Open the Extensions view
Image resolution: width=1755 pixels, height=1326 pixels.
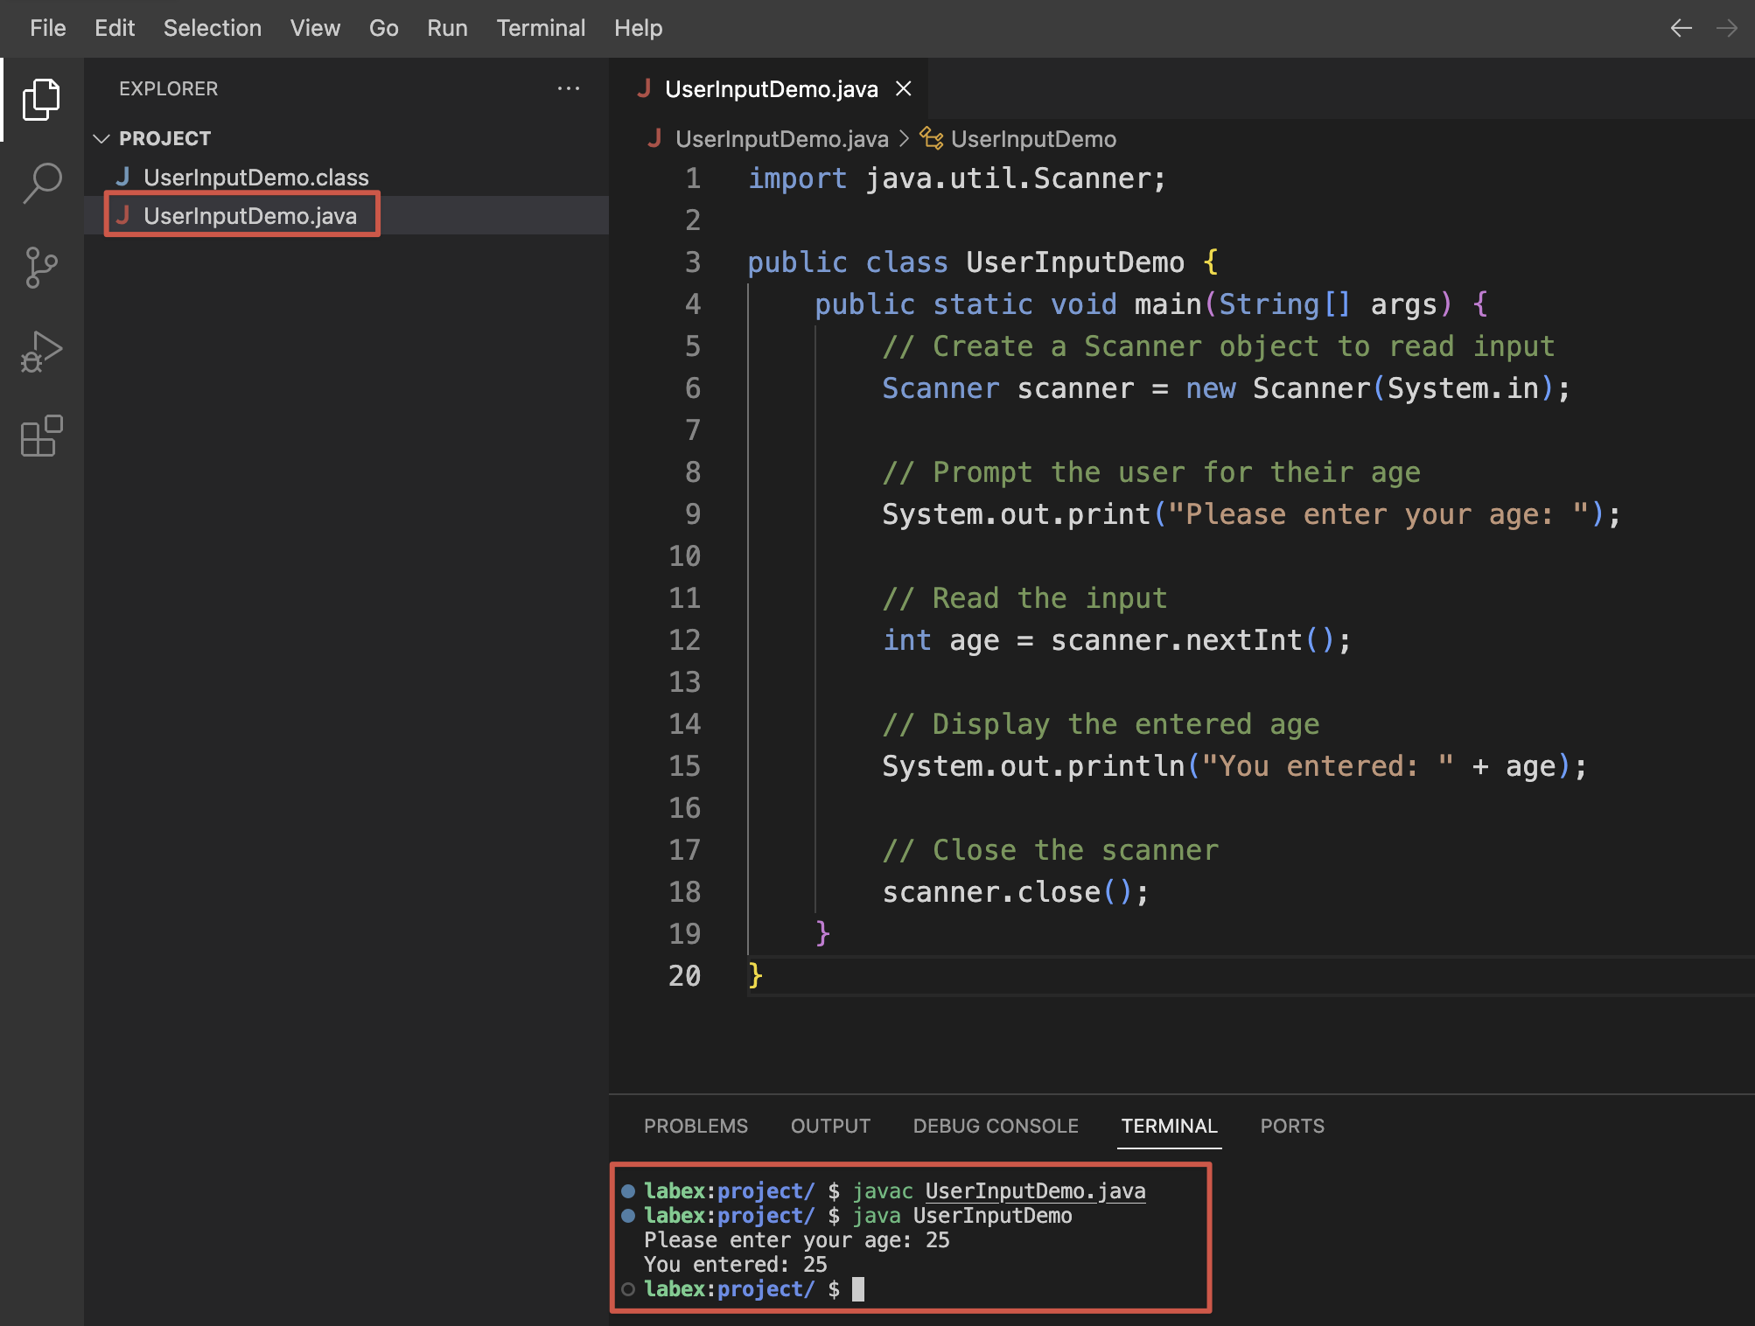[41, 436]
